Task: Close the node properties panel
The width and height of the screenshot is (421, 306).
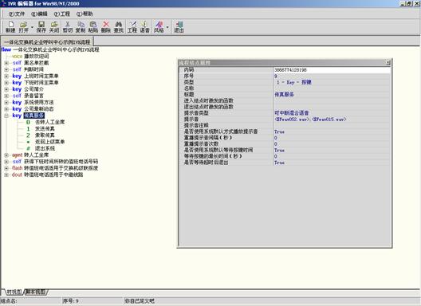Action: point(388,62)
